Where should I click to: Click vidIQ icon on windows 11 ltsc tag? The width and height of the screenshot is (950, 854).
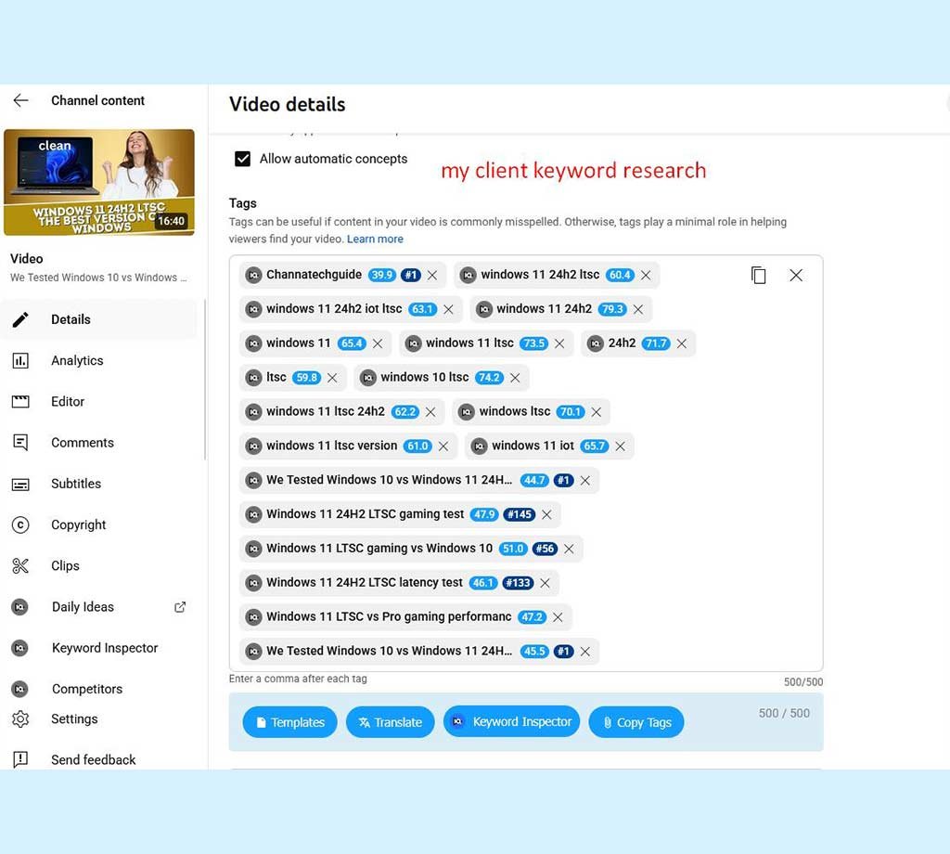coord(413,343)
